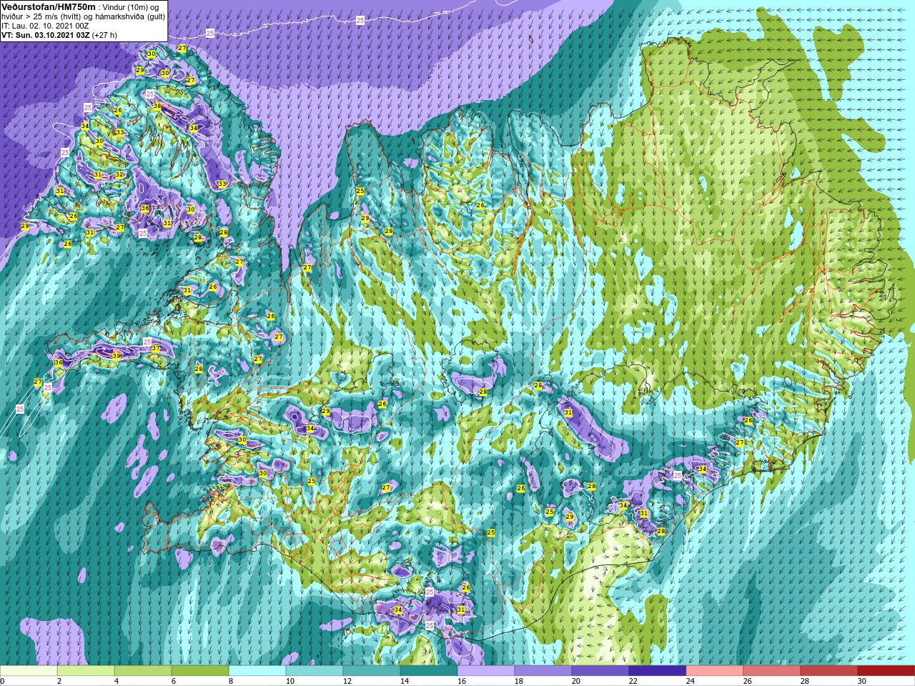Click the light cyan 8–10 scale swatch
915x686 pixels.
(x=257, y=671)
